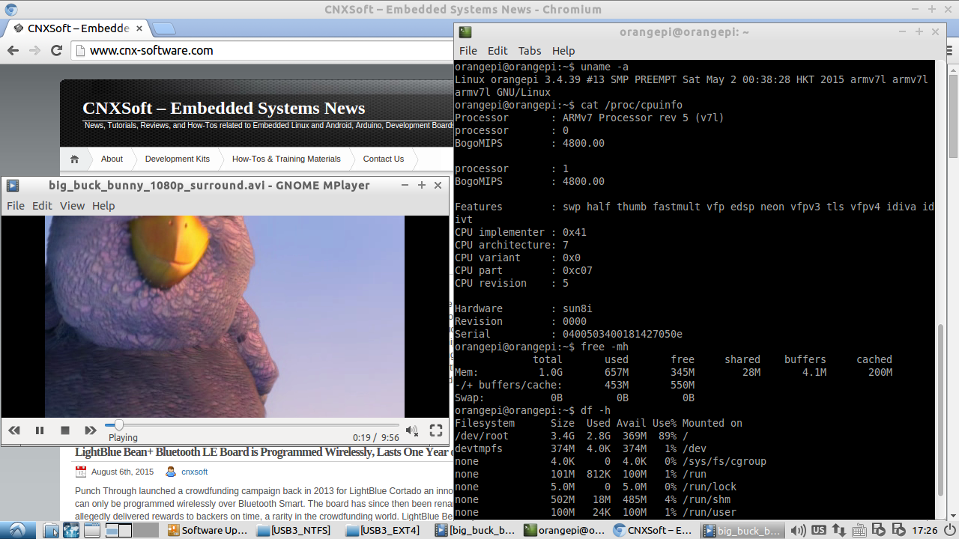The width and height of the screenshot is (959, 539).
Task: Click the GNOME MPlayer seek slider knob
Action: click(x=118, y=425)
